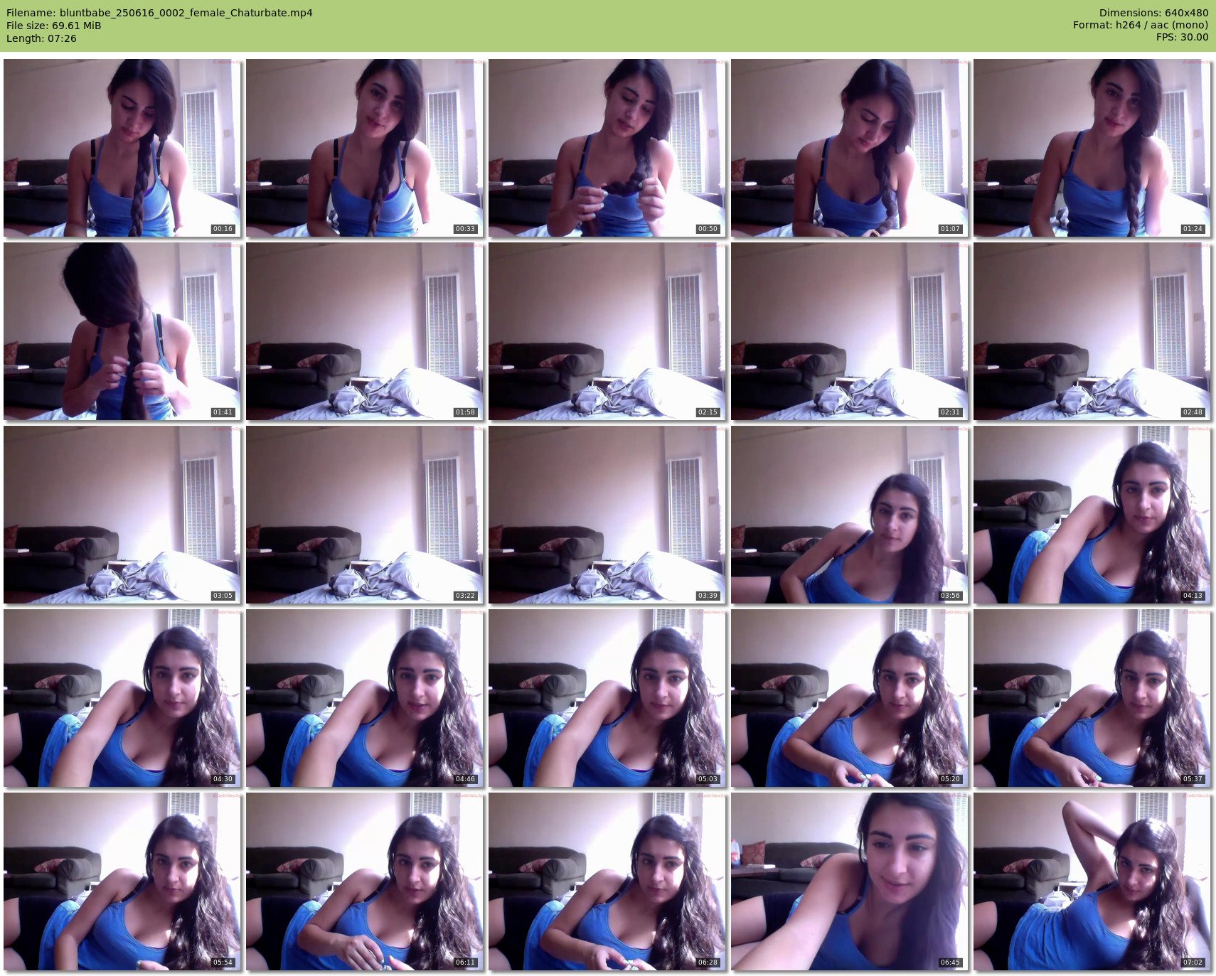Click the thumbnail with timestamp 02:31
The width and height of the screenshot is (1216, 976).
coord(849,331)
